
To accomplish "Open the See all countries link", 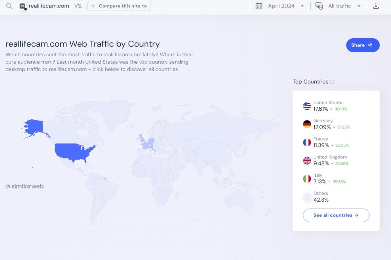I will [x=336, y=215].
